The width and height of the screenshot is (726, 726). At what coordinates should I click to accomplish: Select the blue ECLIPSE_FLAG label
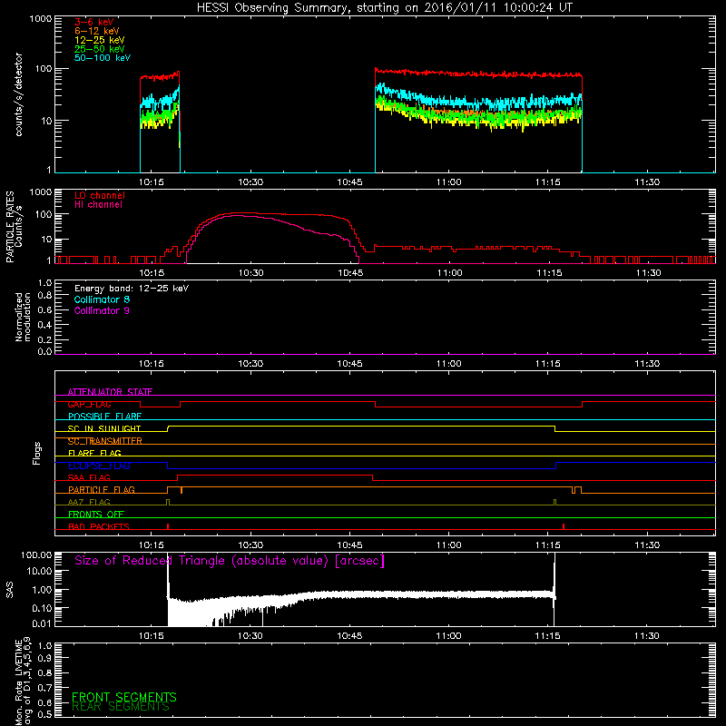[99, 466]
